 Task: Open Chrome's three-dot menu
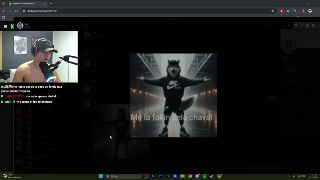point(316,11)
